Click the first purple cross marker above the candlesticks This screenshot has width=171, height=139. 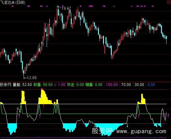[x=13, y=6]
